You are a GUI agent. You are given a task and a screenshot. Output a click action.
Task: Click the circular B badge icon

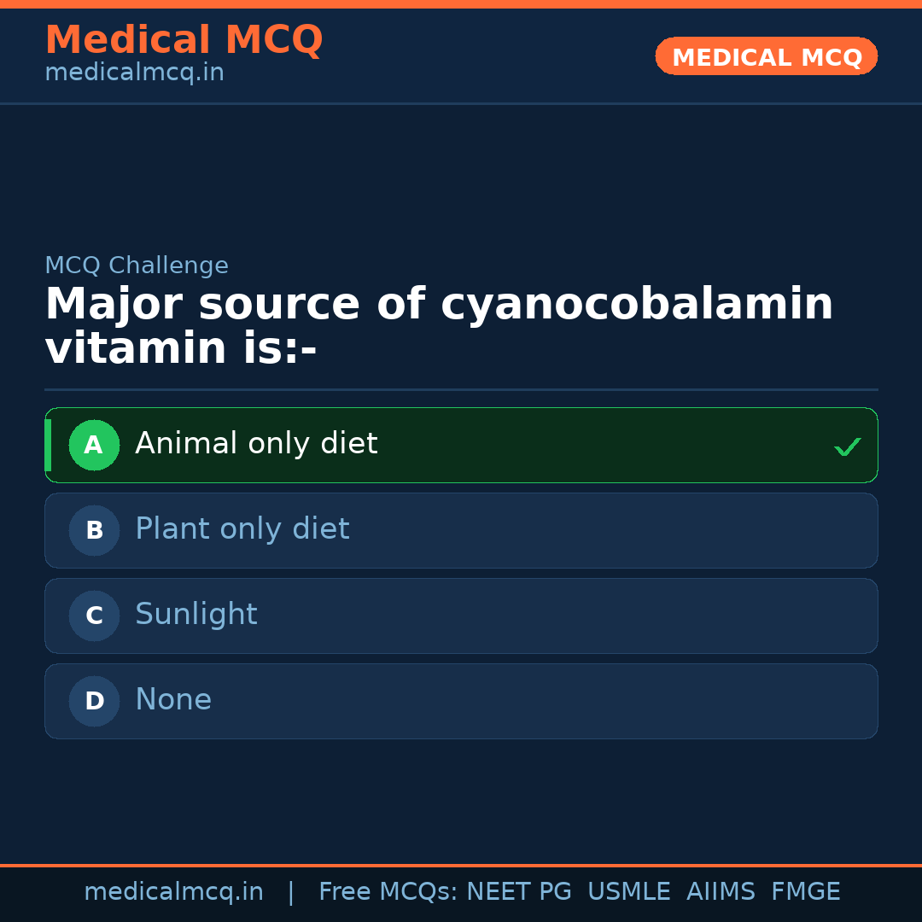[x=94, y=530]
